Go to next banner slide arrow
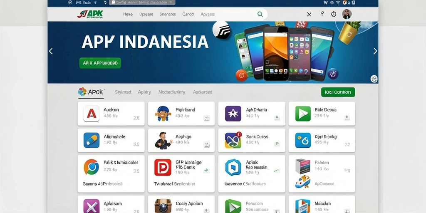The height and width of the screenshot is (213, 426). point(375,51)
